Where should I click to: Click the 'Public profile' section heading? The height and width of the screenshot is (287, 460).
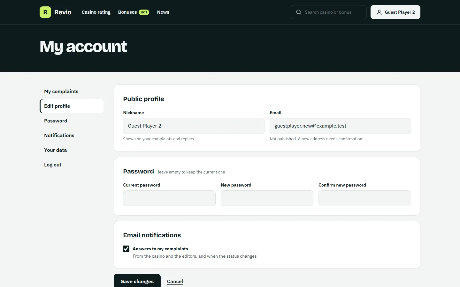143,99
